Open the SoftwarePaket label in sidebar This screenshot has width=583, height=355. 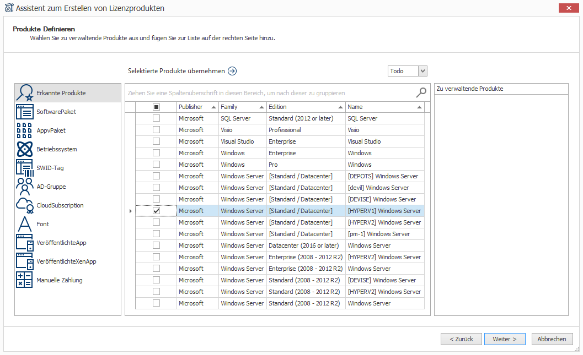pyautogui.click(x=56, y=112)
